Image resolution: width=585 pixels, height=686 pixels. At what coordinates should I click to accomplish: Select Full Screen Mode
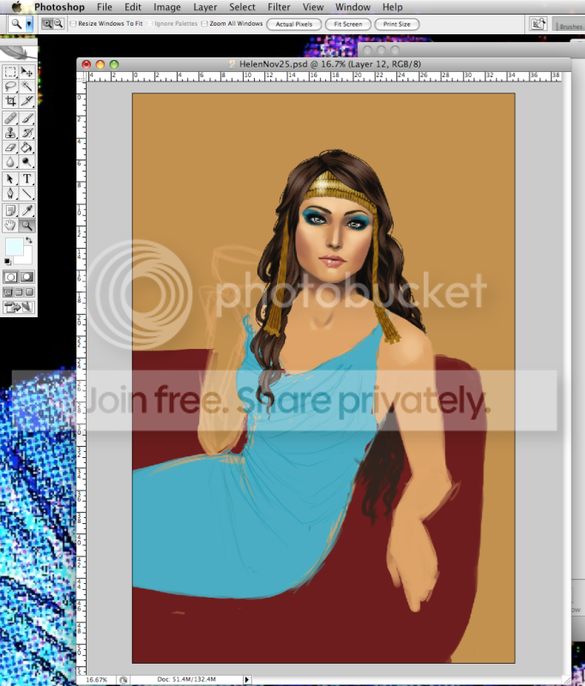pyautogui.click(x=29, y=292)
